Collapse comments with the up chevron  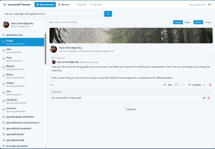(x=184, y=85)
